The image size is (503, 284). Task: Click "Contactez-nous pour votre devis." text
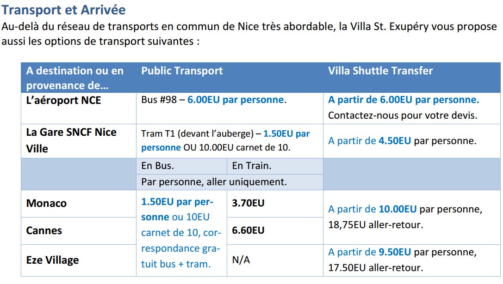(x=402, y=115)
